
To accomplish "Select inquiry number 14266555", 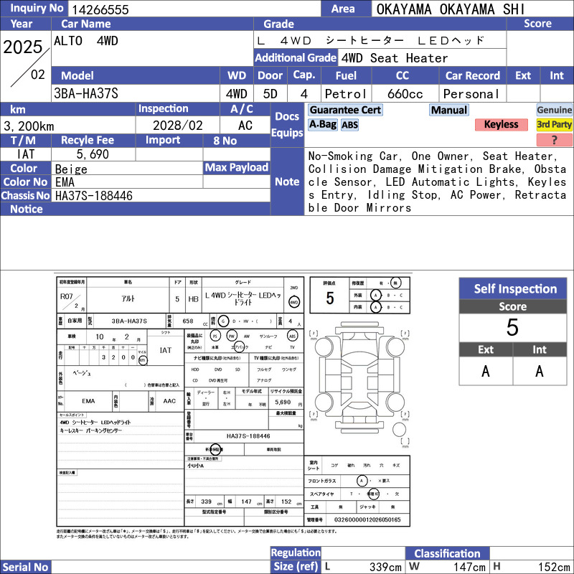I will point(100,9).
